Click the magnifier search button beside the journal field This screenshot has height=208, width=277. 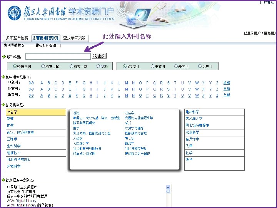point(99,56)
